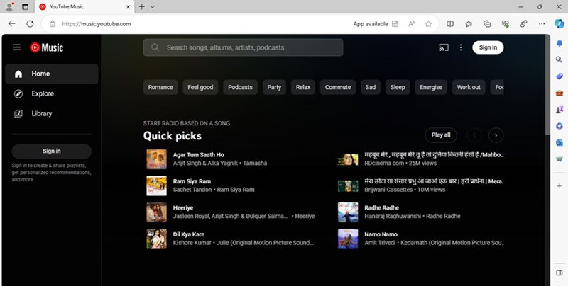The height and width of the screenshot is (286, 568).
Task: Select the Energise chip
Action: coord(431,87)
